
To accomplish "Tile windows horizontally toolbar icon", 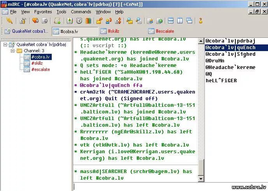I will (x=171, y=21).
